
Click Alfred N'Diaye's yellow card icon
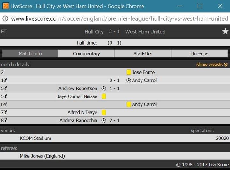tap(104, 112)
